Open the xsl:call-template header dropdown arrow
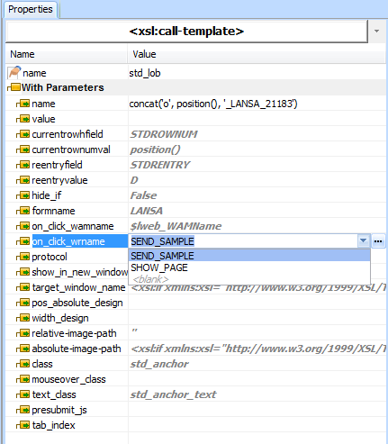Screen dimensions: 388x444 (376, 32)
